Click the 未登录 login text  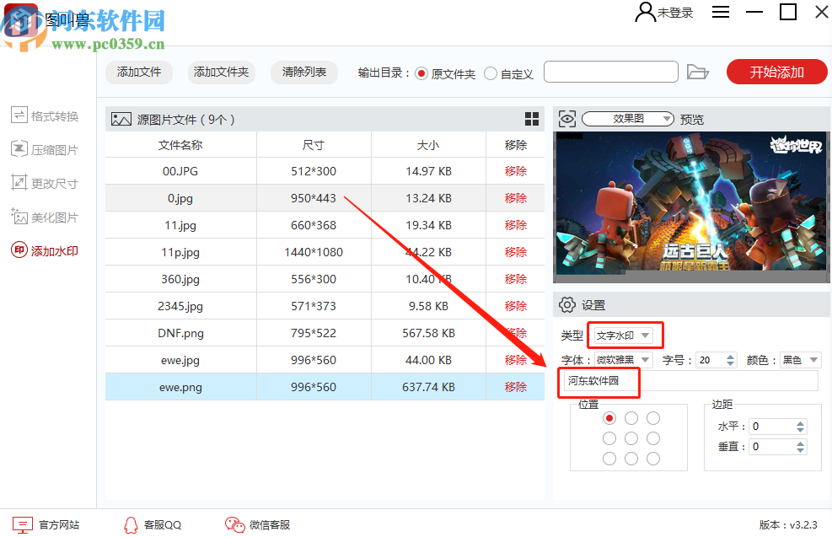pyautogui.click(x=675, y=13)
